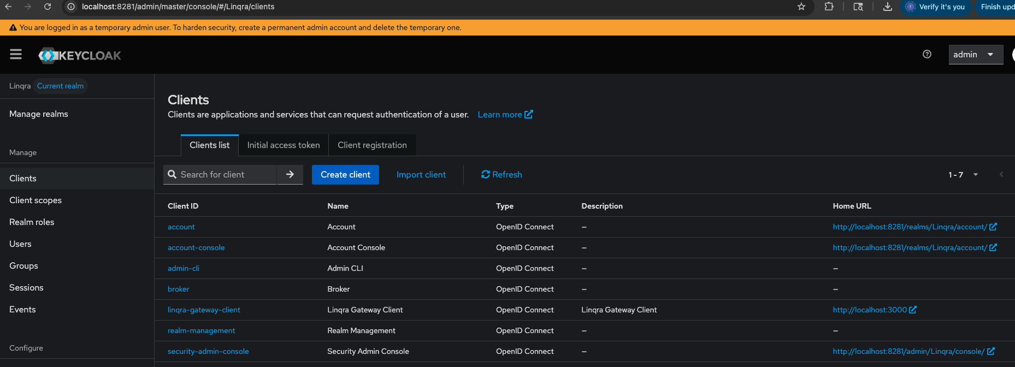Viewport: 1015px width, 367px height.
Task: Click the Realm Management name cell
Action: (361, 331)
